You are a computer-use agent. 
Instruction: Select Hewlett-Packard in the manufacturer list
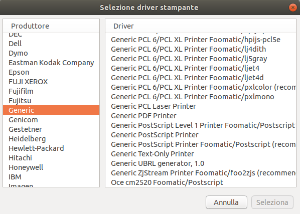pyautogui.click(x=51, y=148)
